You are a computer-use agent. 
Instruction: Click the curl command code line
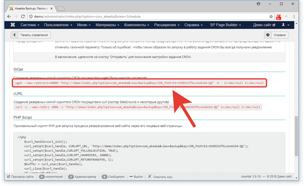pyautogui.click(x=138, y=107)
